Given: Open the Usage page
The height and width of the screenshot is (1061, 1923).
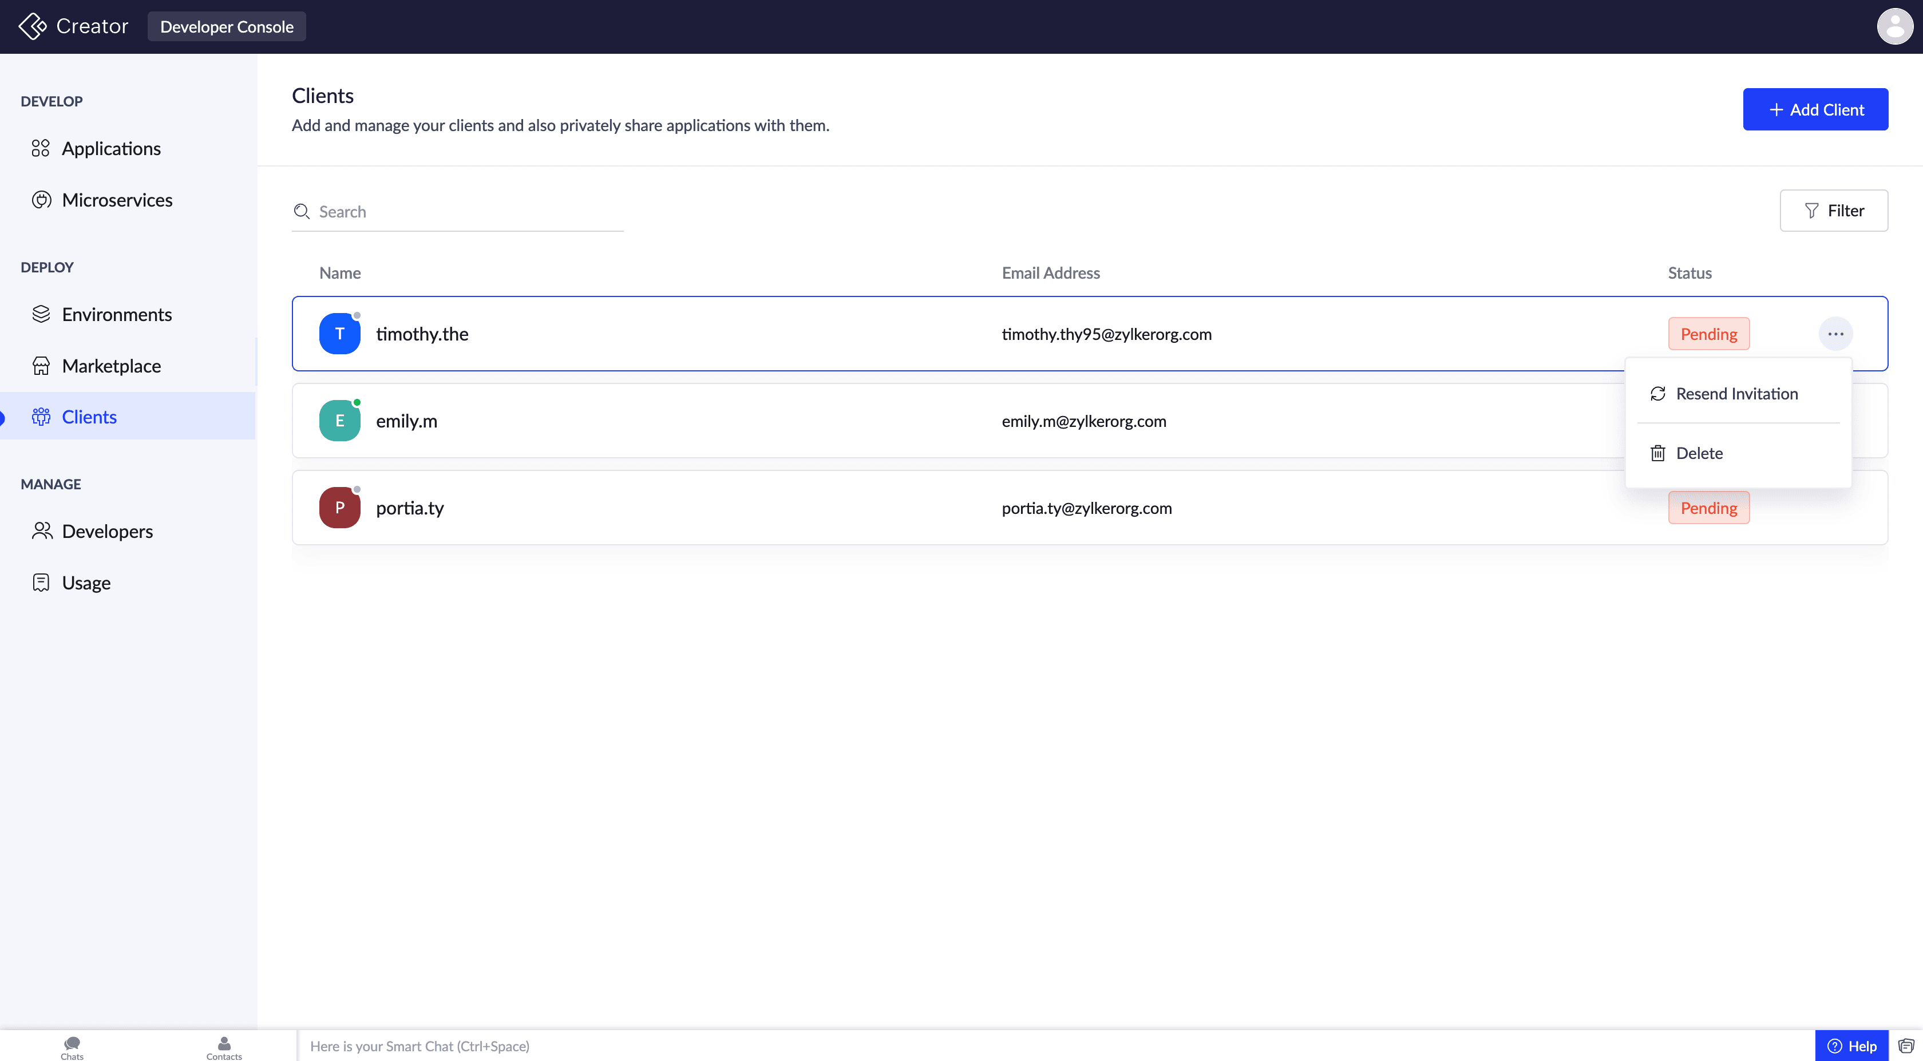Looking at the screenshot, I should click(x=86, y=583).
